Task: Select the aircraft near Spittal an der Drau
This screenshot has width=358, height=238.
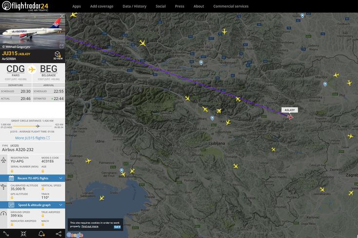Action: (143, 43)
